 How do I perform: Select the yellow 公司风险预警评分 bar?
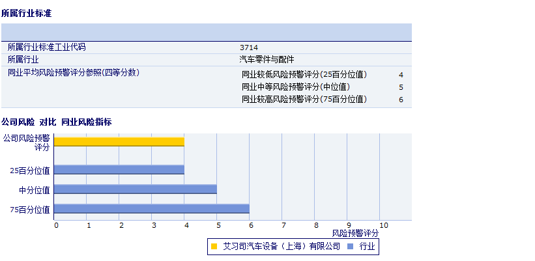[x=119, y=141]
